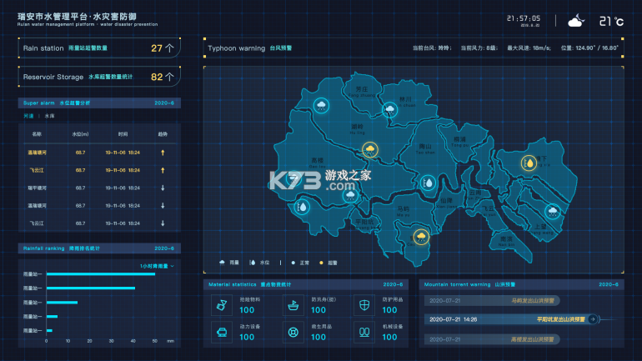
Task: Click the longest rainfall ranking bar
Action: (101, 273)
